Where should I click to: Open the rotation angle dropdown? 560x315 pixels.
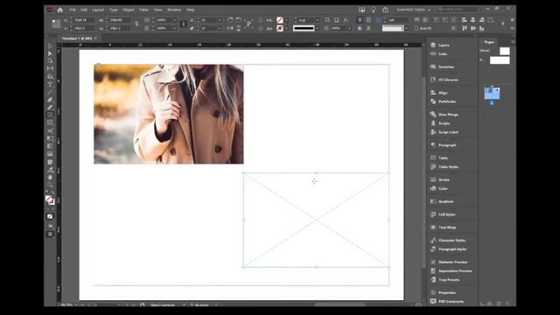220,20
